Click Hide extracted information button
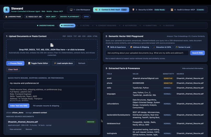 click(x=193, y=68)
